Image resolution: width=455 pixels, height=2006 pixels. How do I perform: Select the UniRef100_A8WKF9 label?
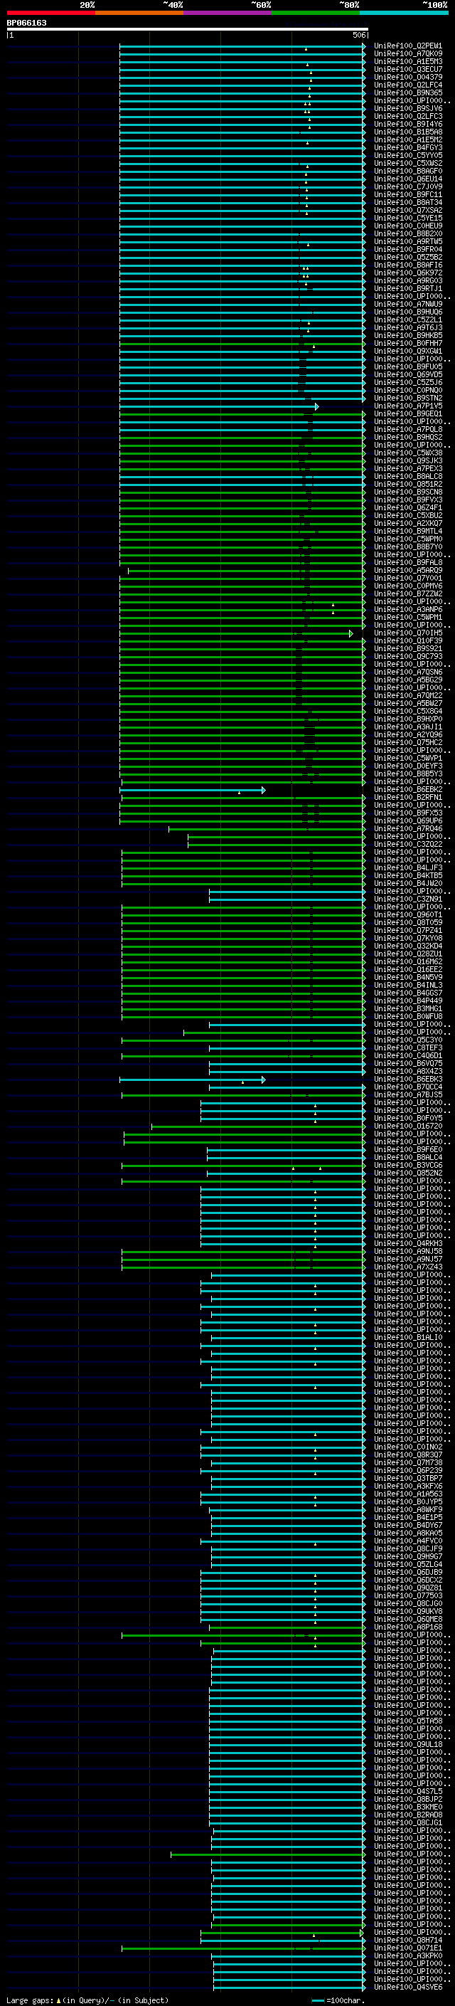tap(407, 1509)
